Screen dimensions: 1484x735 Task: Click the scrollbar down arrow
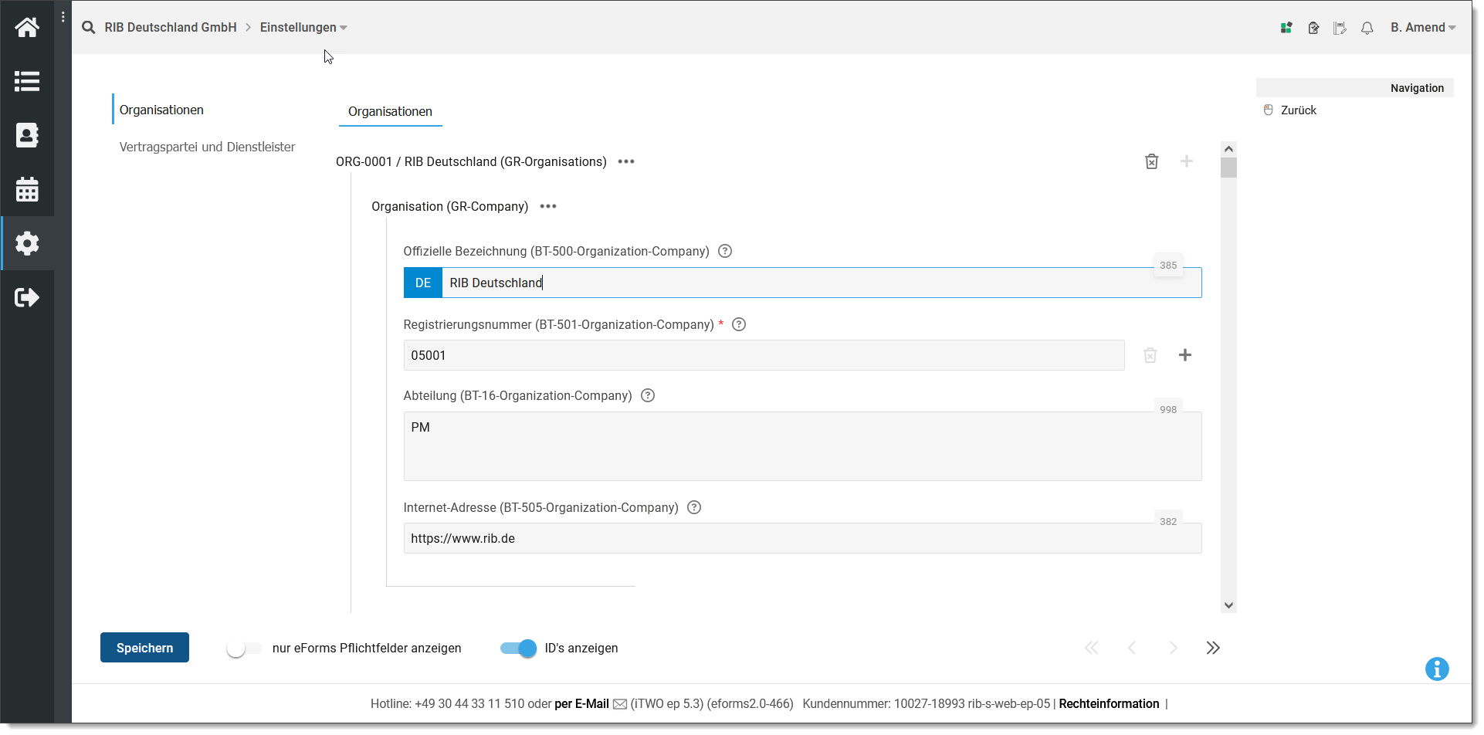click(1228, 606)
